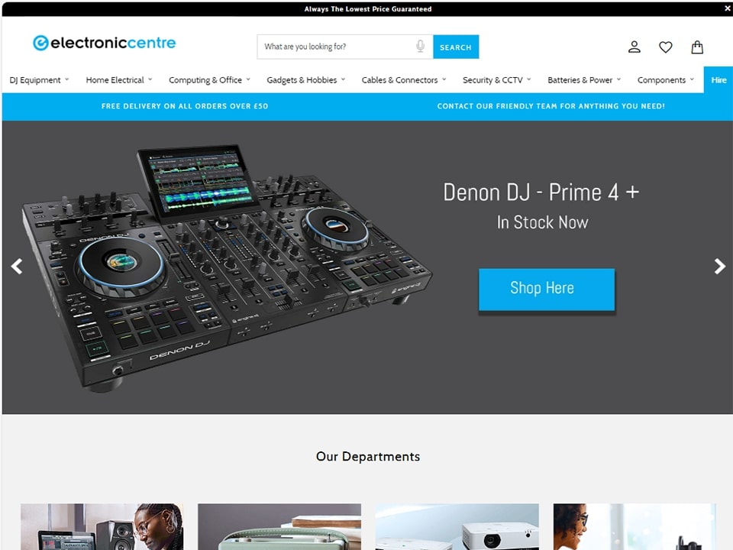The height and width of the screenshot is (550, 733).
Task: Go to previous slide with left arrow
Action: click(17, 266)
